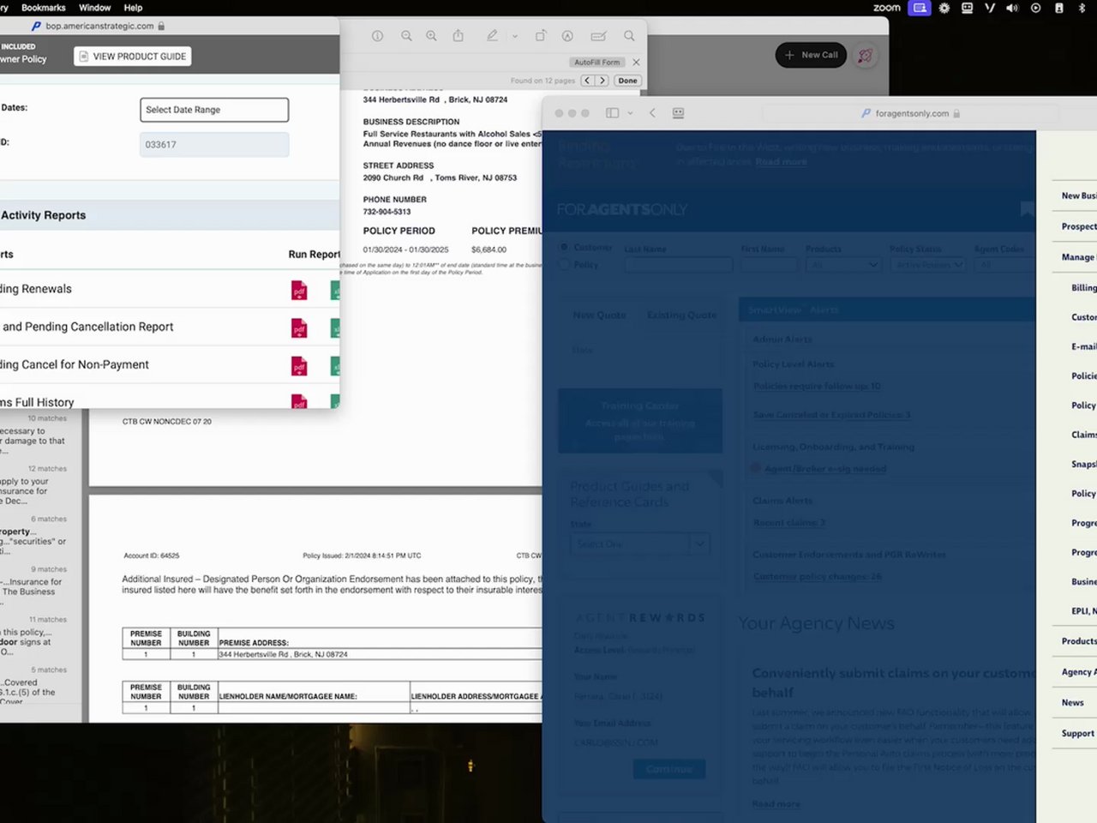Dismiss the AutoFill Form bar with X
Image resolution: width=1097 pixels, height=823 pixels.
(x=636, y=63)
